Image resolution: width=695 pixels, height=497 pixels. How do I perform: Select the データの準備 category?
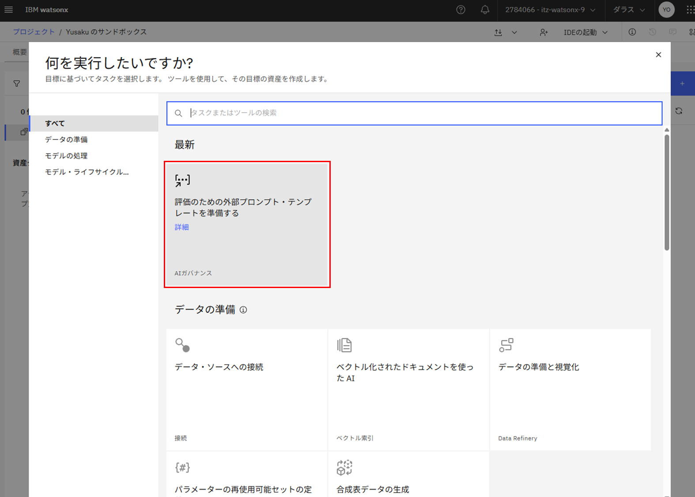pyautogui.click(x=94, y=140)
